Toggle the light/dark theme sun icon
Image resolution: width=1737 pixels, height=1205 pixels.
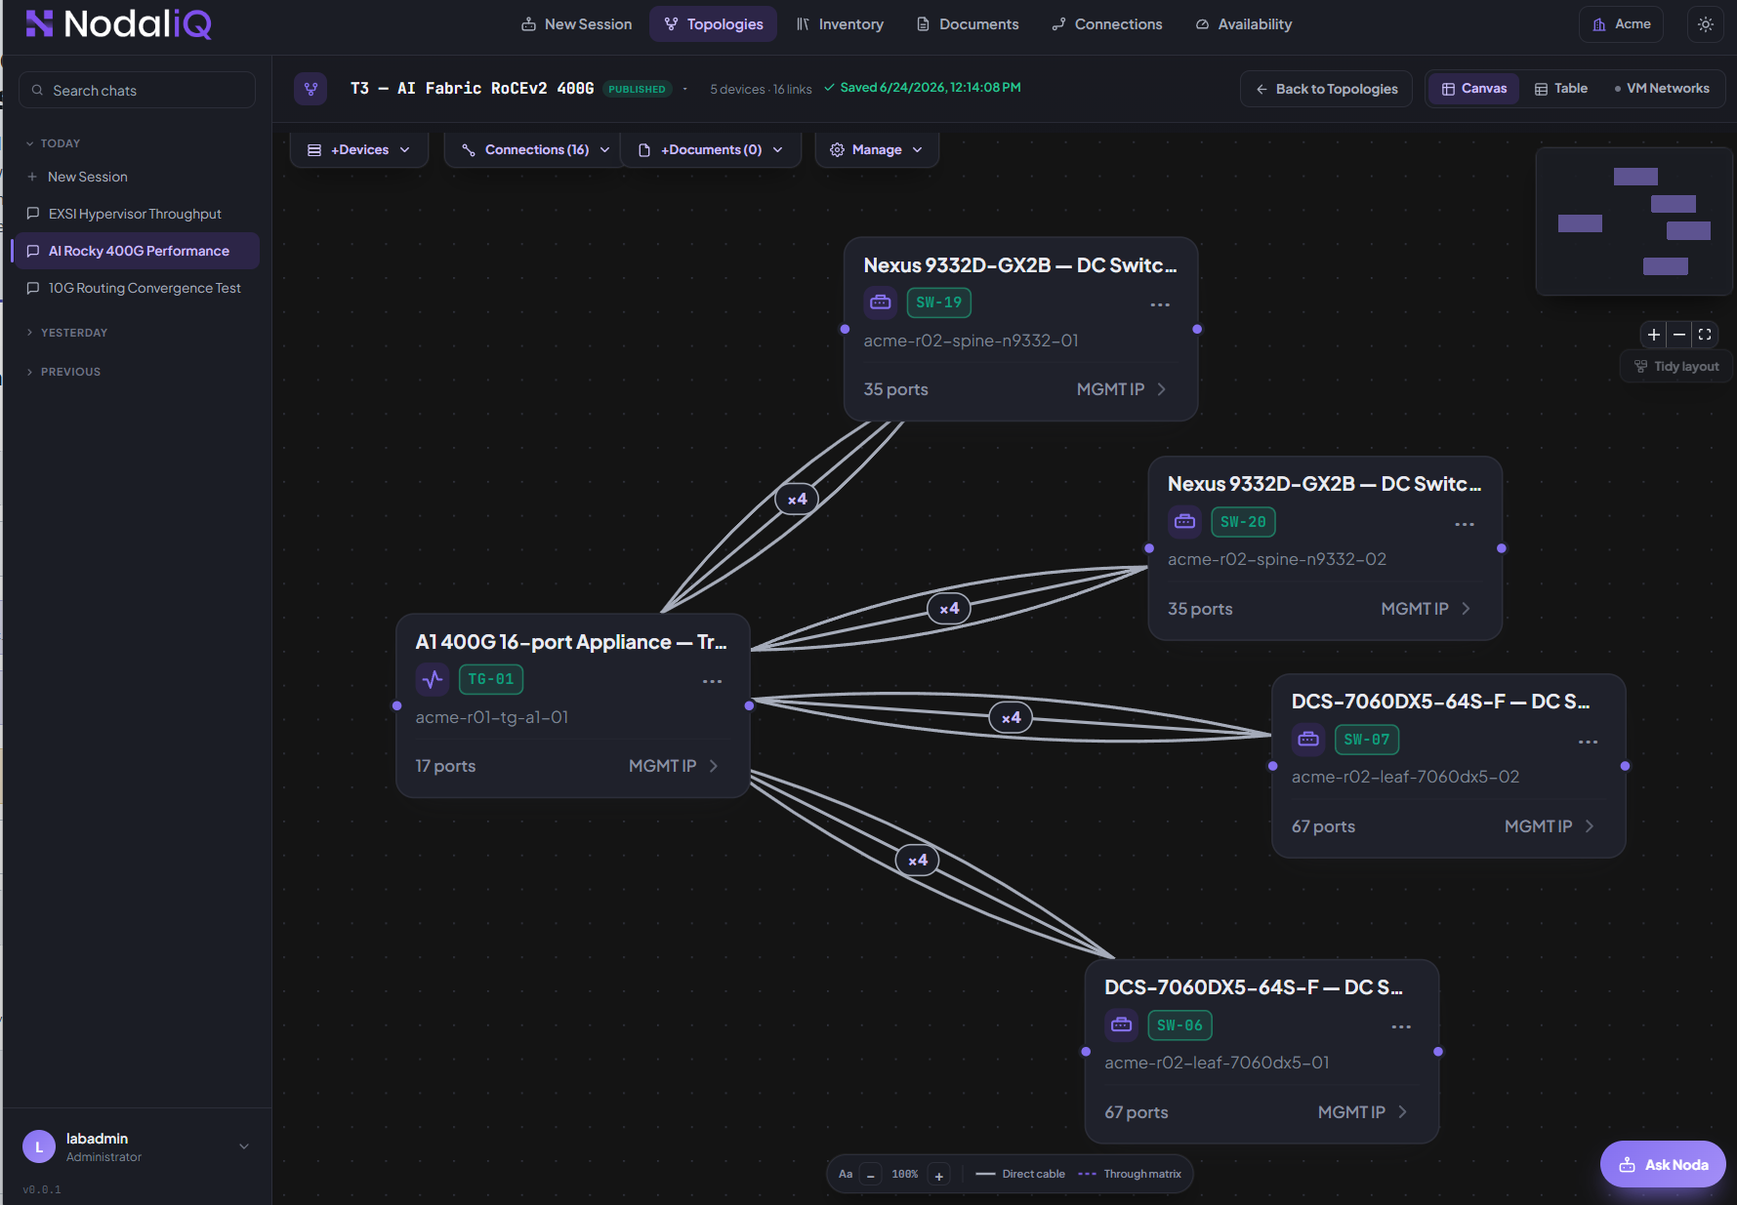(x=1705, y=24)
